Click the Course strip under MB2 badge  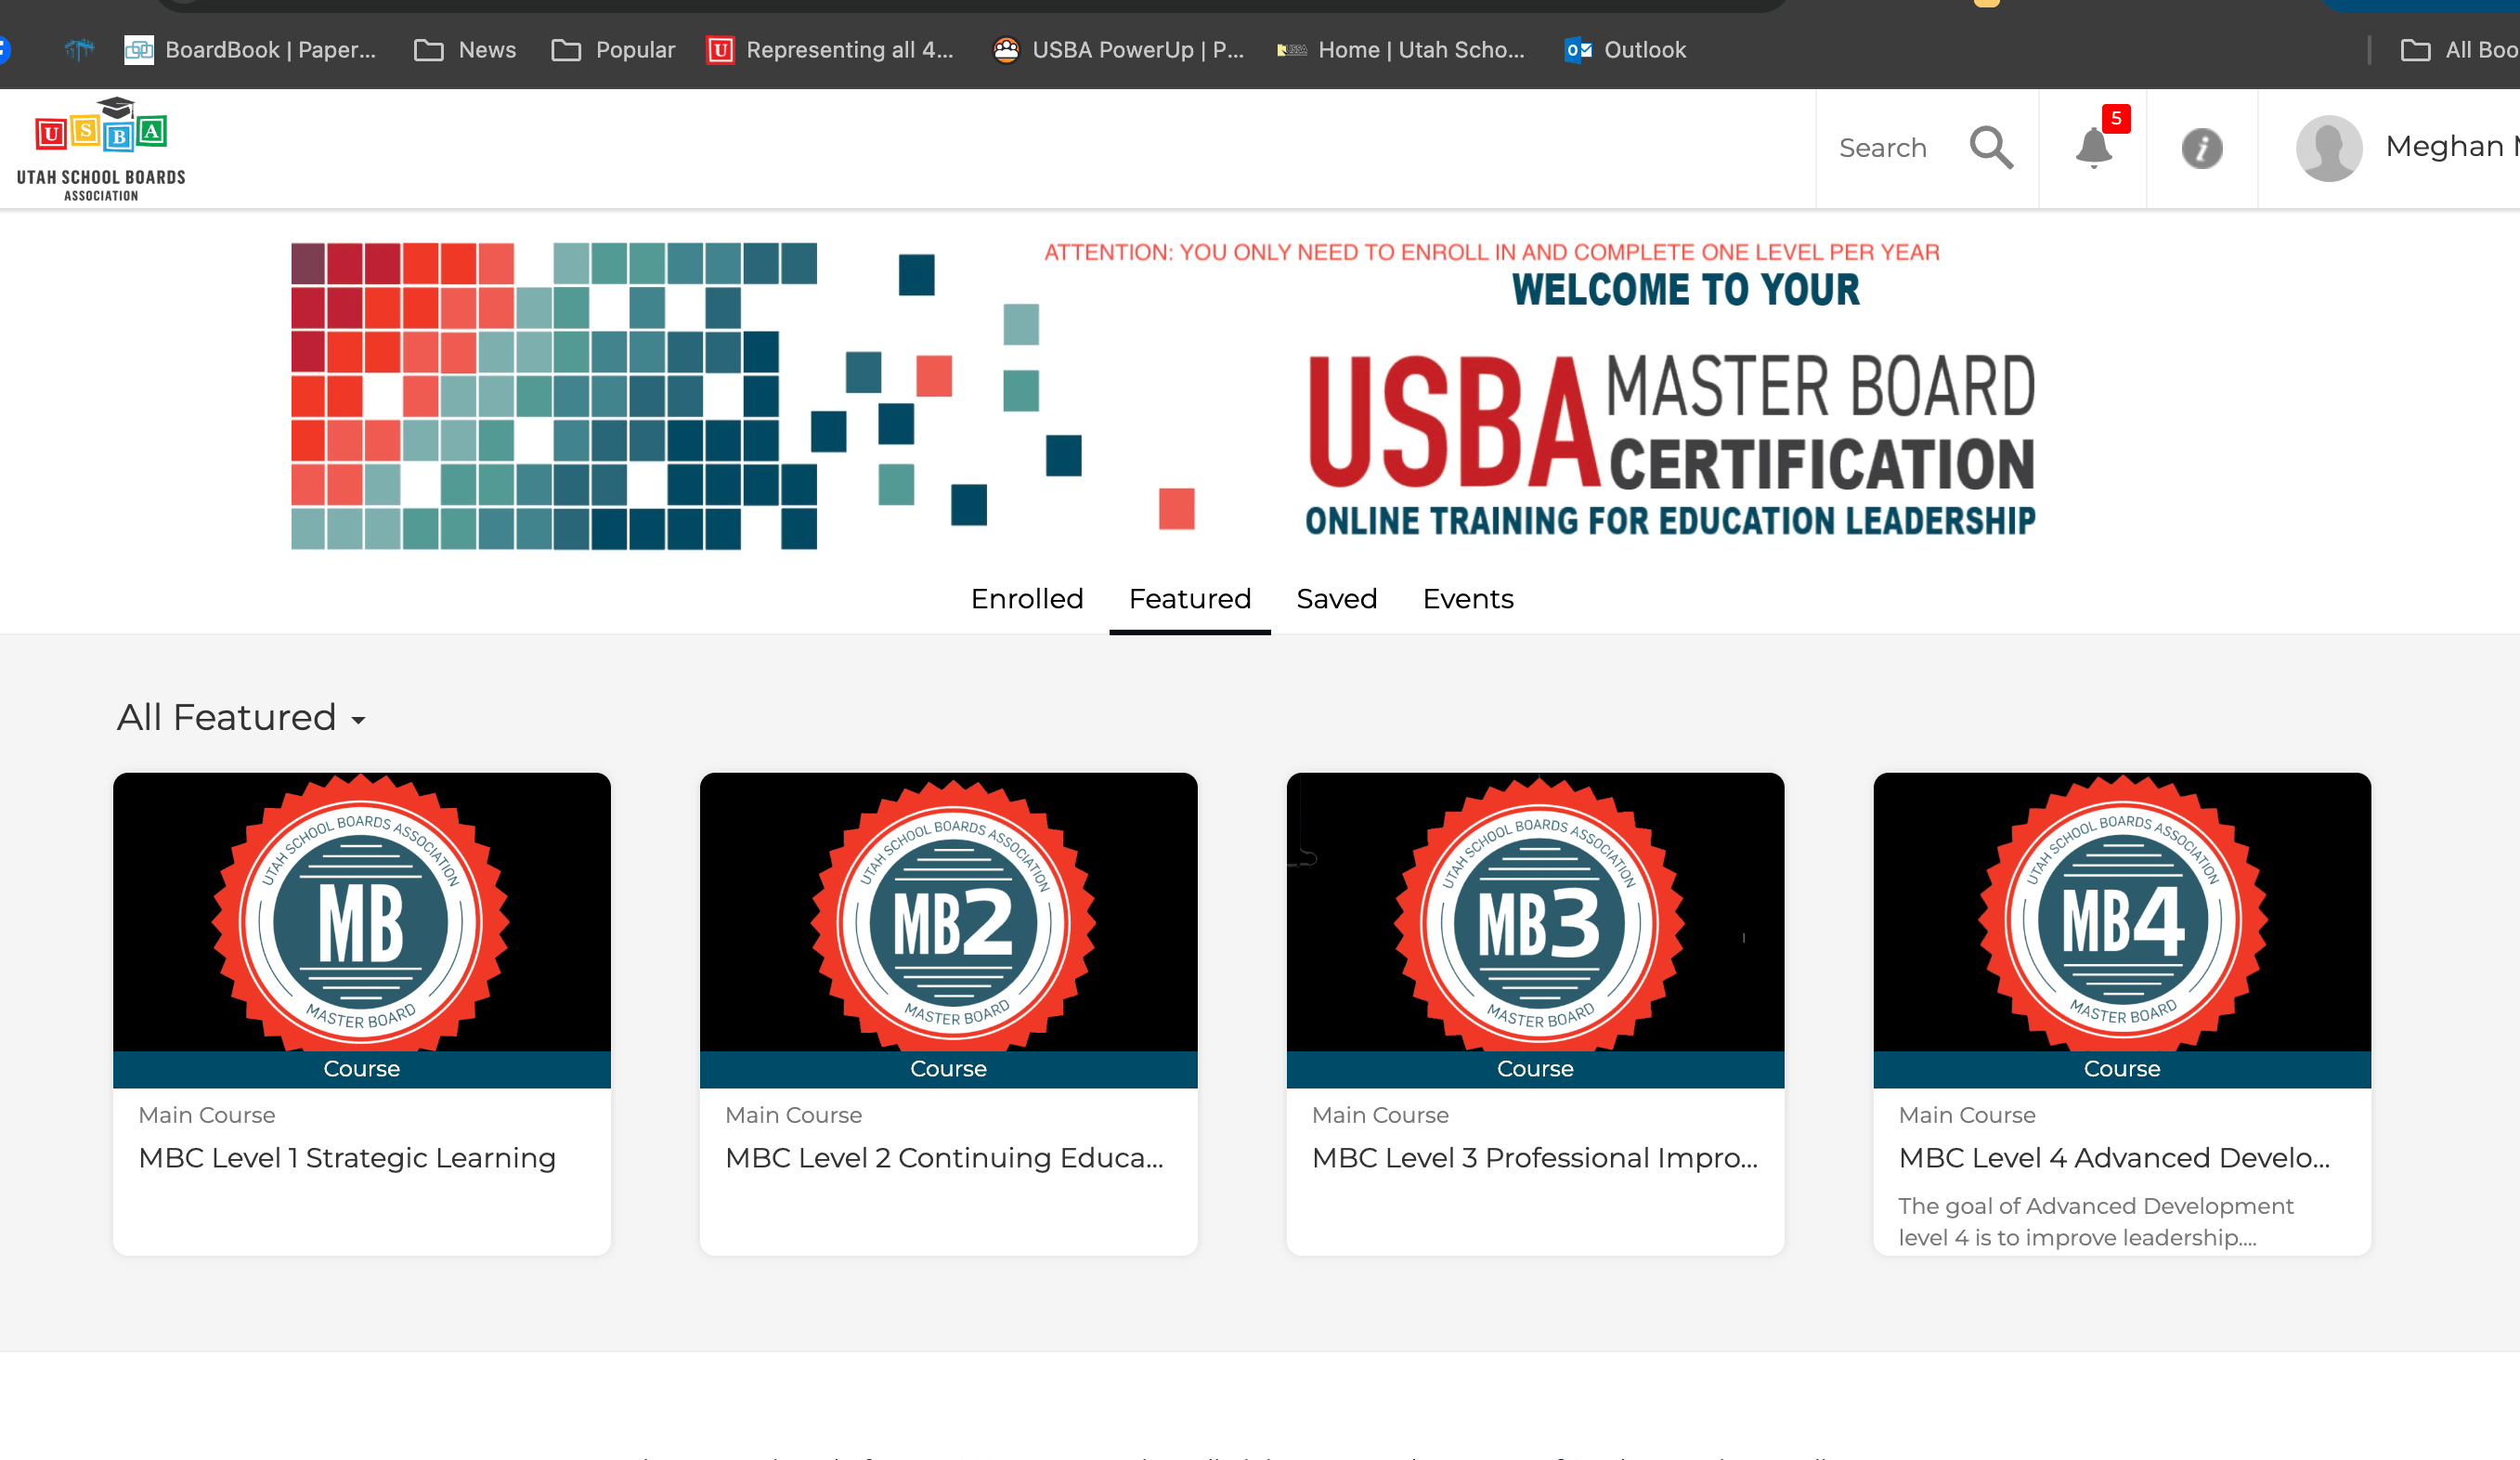[x=948, y=1069]
